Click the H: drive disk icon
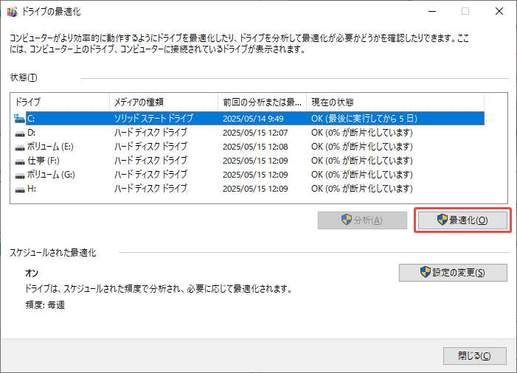 click(x=20, y=189)
